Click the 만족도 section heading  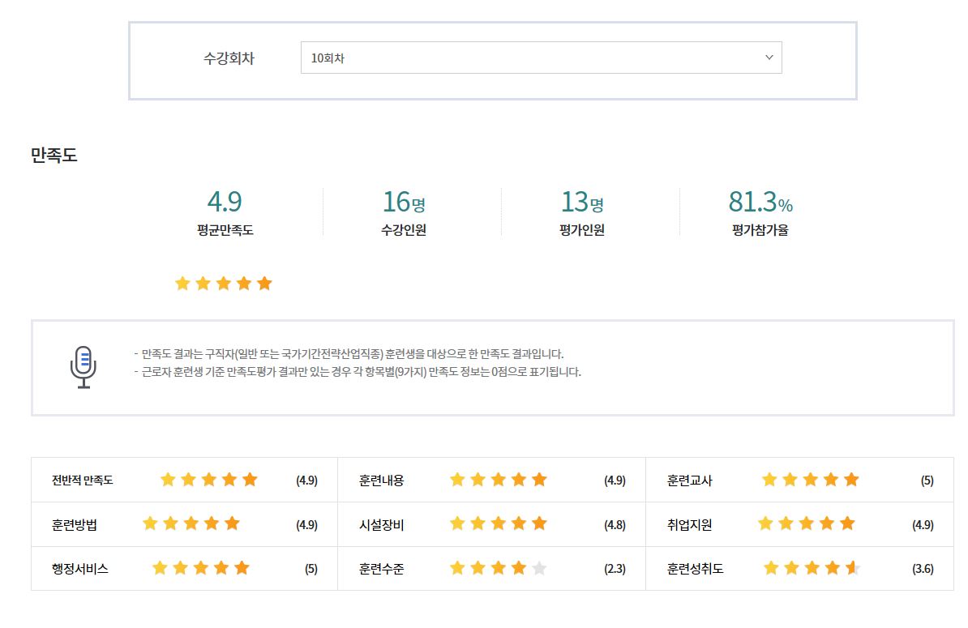point(54,155)
